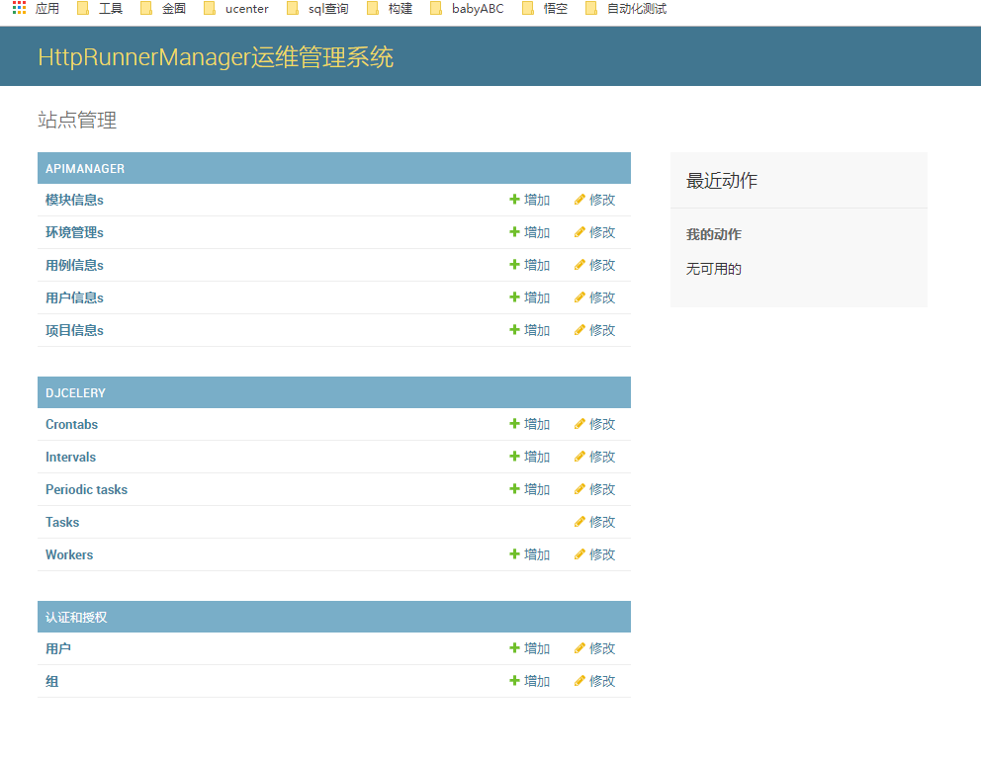Open the 金固 bookmark folder
This screenshot has height=760, width=981.
click(x=163, y=9)
